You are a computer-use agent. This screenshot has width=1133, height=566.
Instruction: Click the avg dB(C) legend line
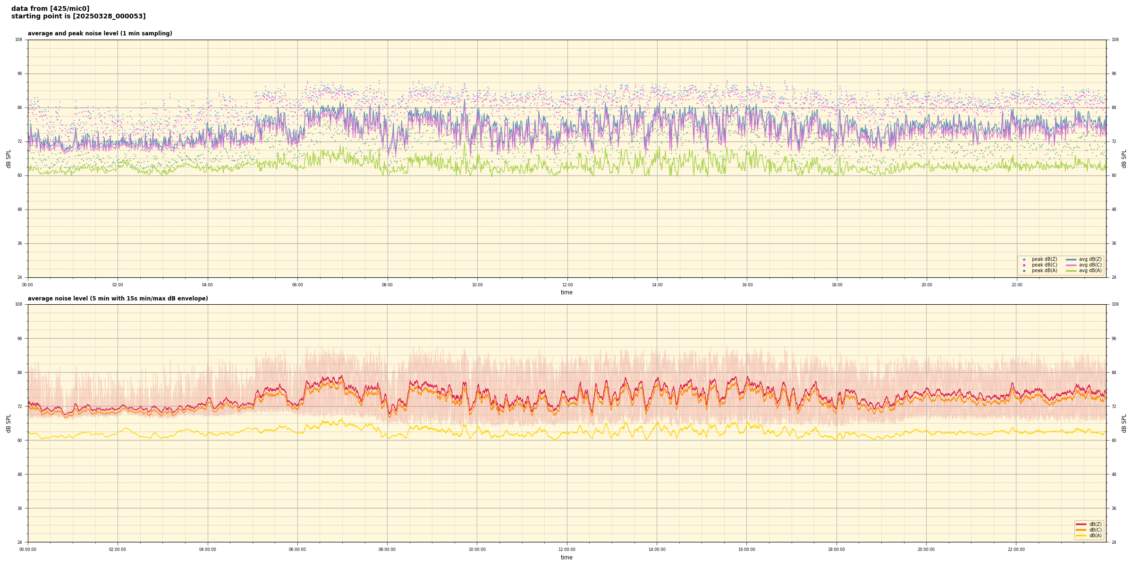point(1071,265)
